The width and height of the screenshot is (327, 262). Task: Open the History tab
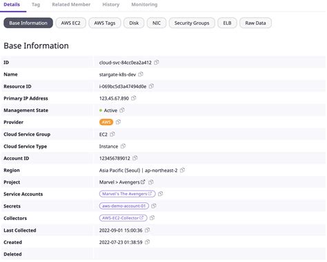[111, 5]
